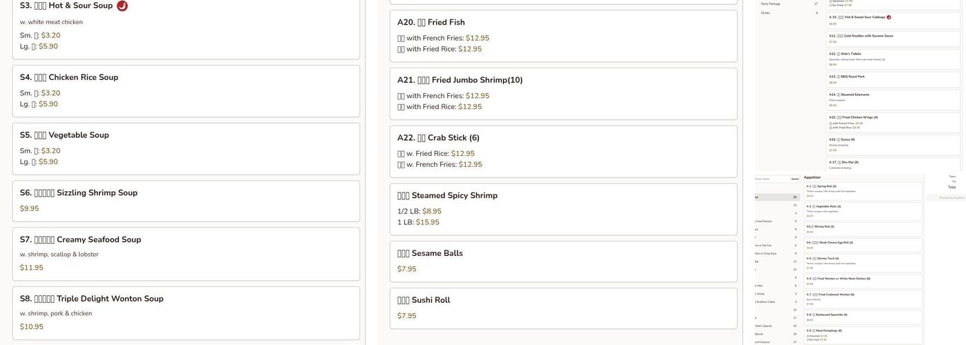
Task: Choose S6 Sizzling Shrimp Soup
Action: [186, 201]
